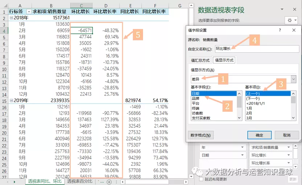Select 日期 in the 基本字段 list

pyautogui.click(x=214, y=94)
